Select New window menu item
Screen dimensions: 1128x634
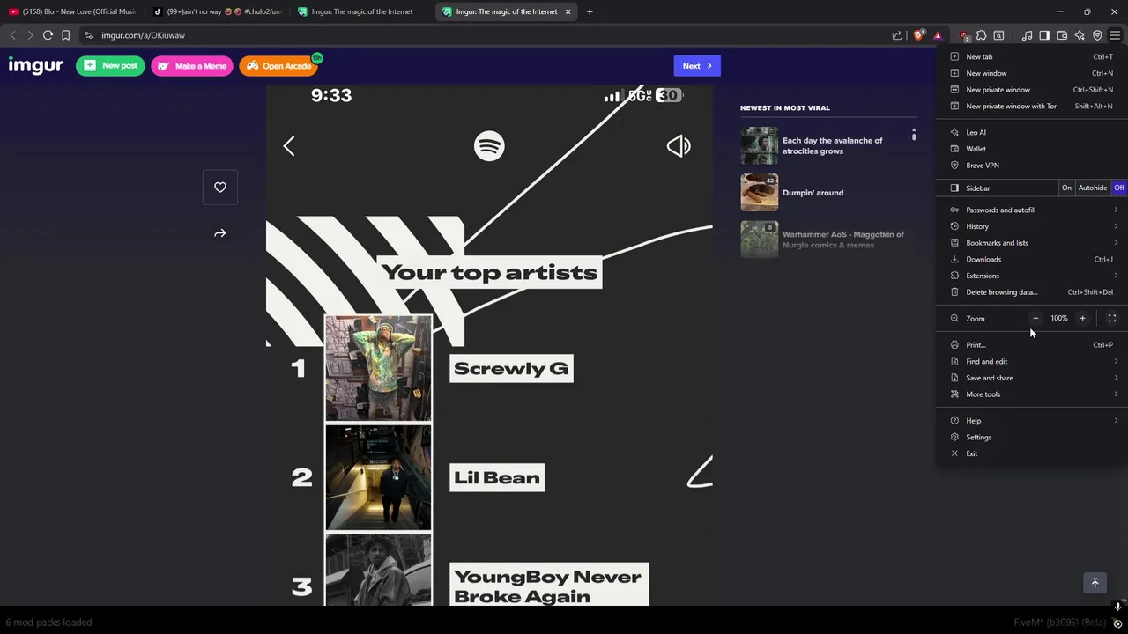click(x=1032, y=73)
